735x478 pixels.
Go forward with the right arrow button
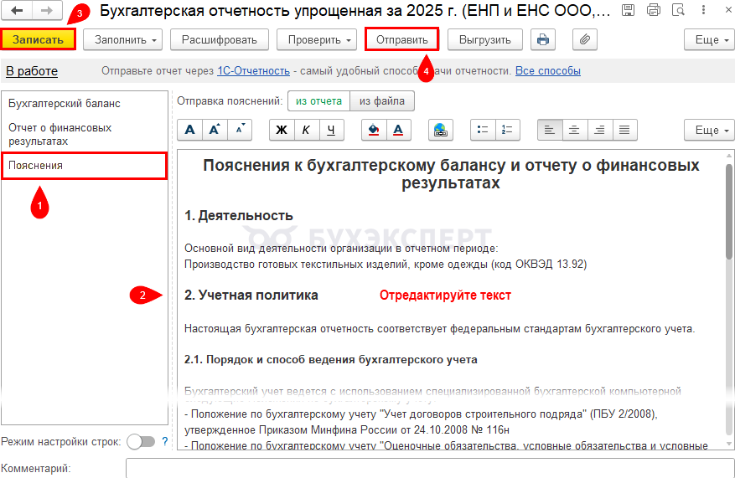tap(47, 10)
